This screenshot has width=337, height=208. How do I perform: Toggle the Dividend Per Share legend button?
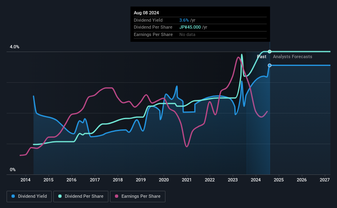(x=81, y=197)
